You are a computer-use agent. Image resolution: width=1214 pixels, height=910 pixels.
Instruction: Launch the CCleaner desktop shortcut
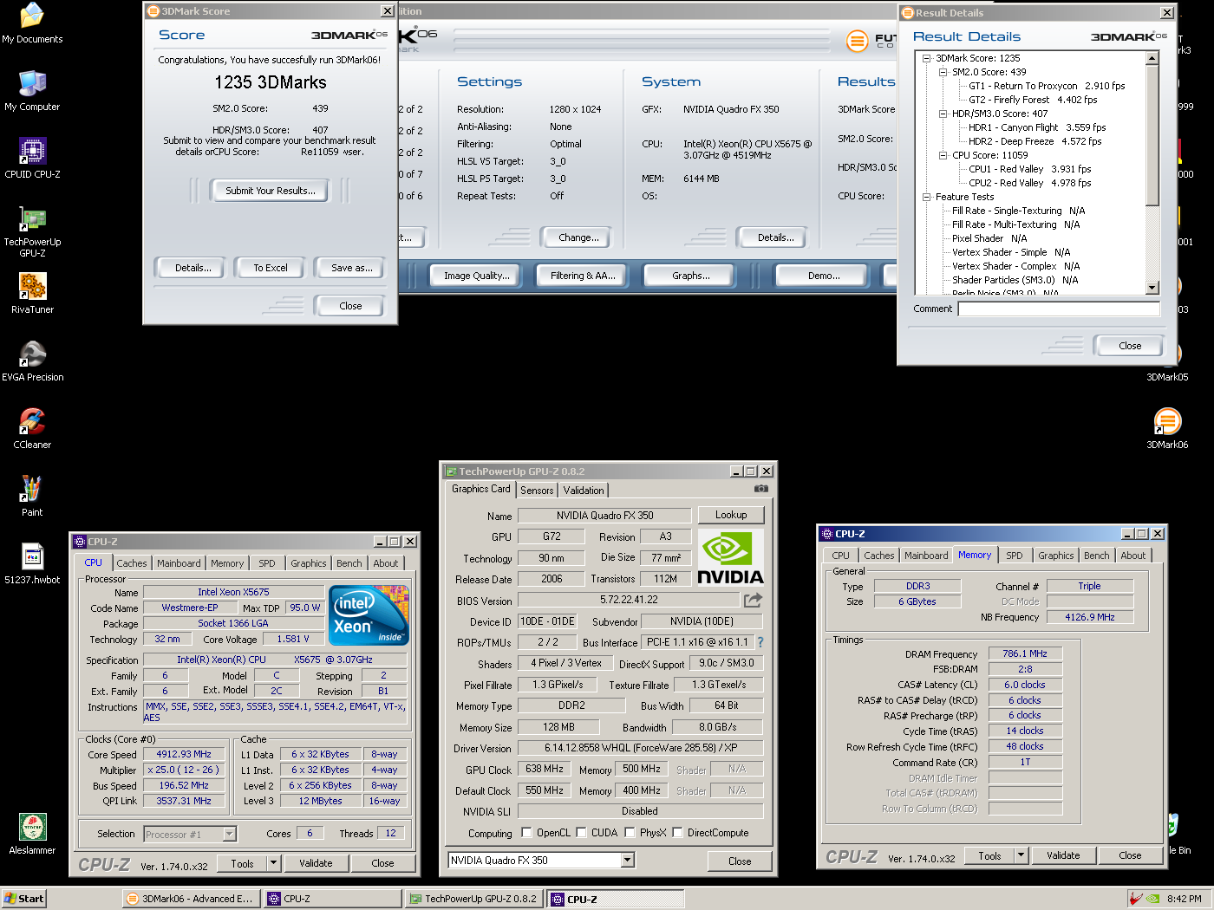pos(32,429)
